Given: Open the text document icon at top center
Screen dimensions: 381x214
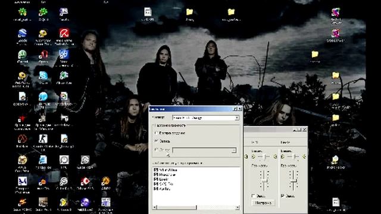Looking at the screenshot, I should (x=148, y=12).
